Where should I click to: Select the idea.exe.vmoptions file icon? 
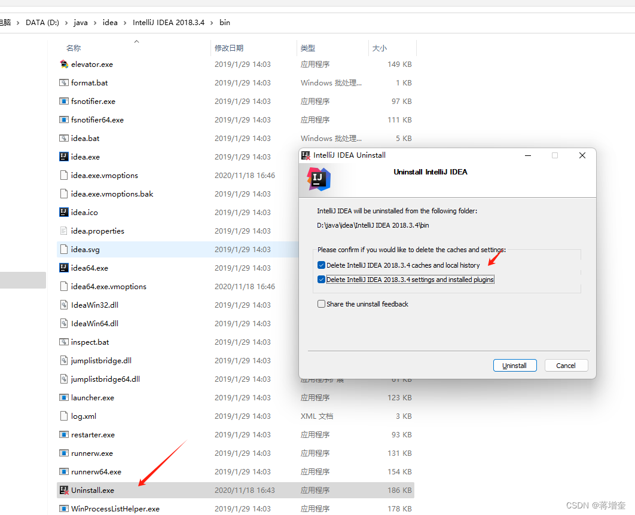tap(63, 175)
